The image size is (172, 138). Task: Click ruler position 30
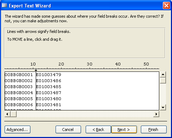point(90,64)
